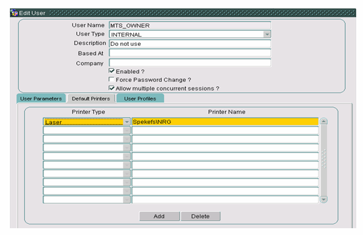Click the Edit User window icon
The image size is (363, 235).
[14, 13]
